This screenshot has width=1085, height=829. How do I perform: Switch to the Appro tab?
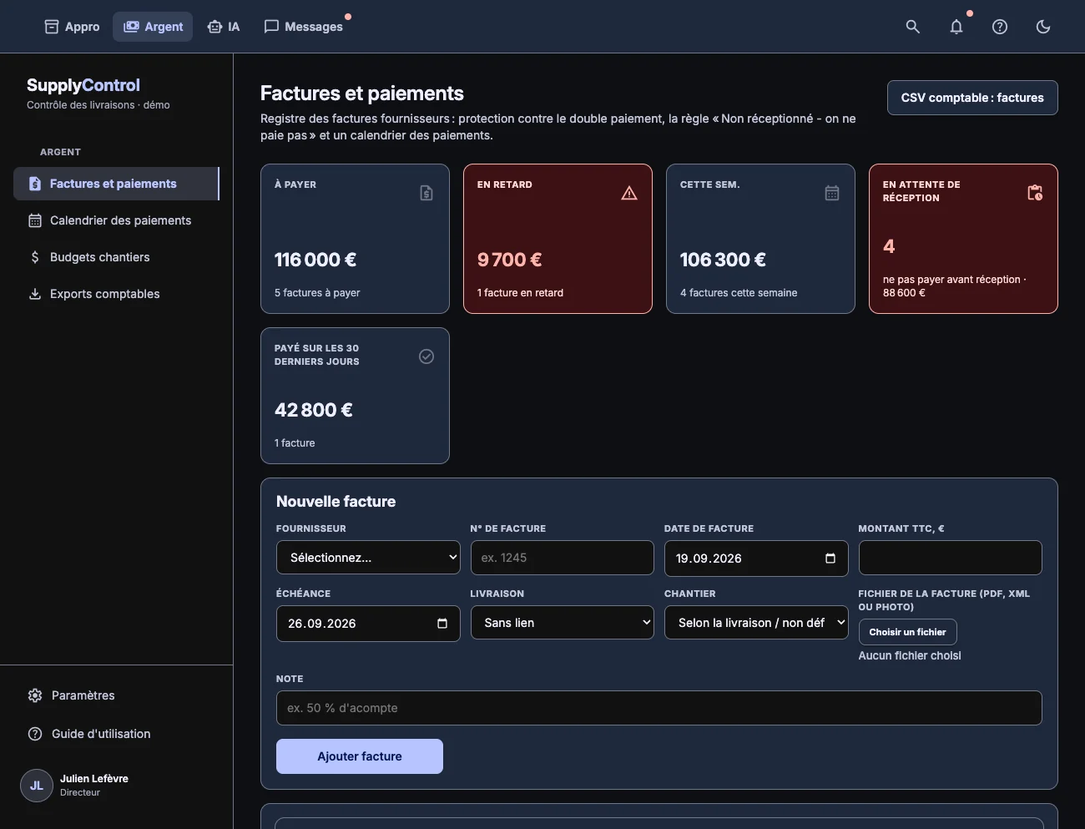coord(72,27)
